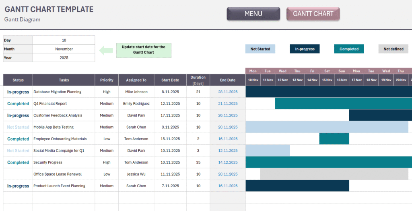Click the Update start date note box
412x211 pixels.
coord(144,50)
